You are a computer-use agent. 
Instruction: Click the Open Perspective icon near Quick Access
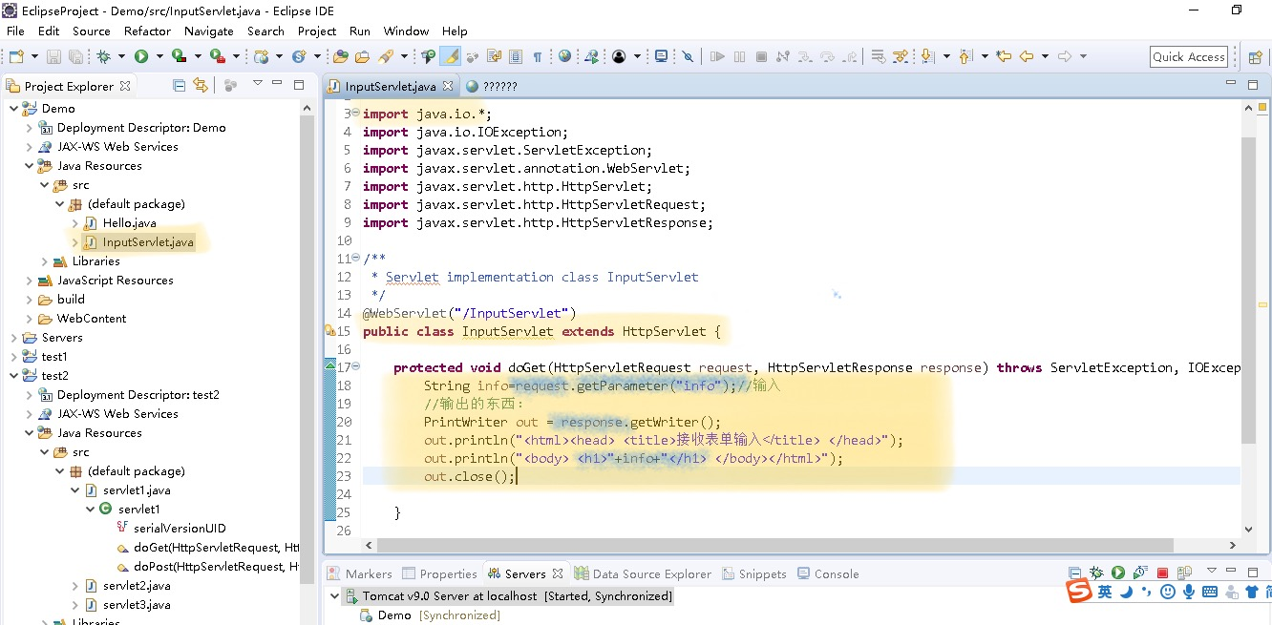pos(1256,56)
